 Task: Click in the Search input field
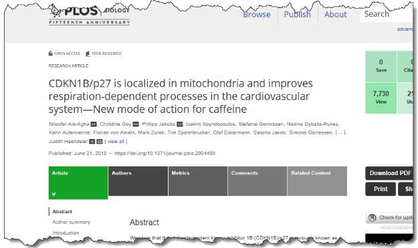click(x=387, y=15)
